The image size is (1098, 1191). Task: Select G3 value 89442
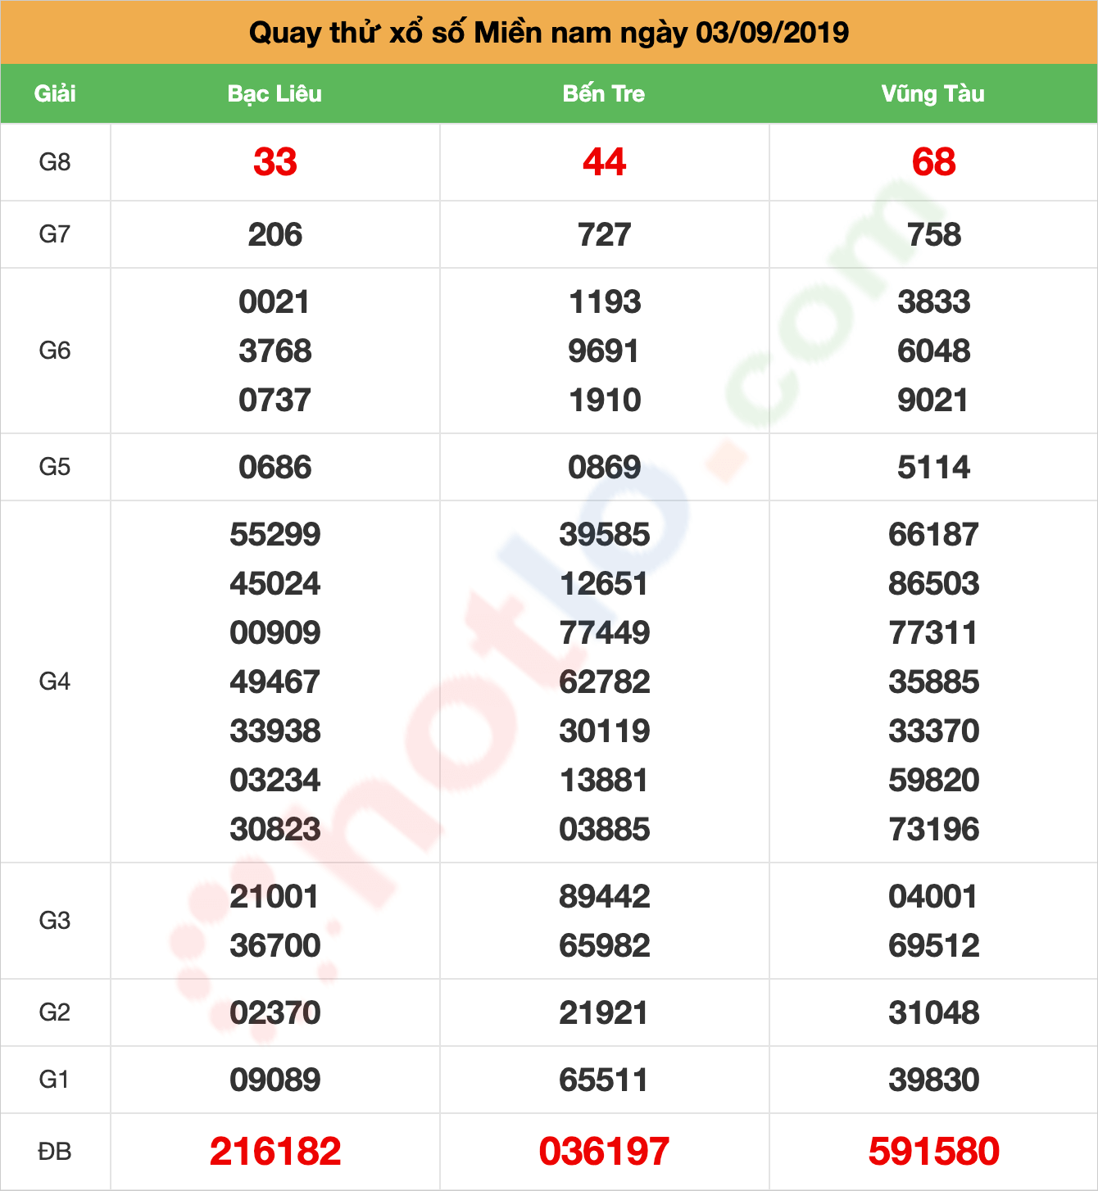(x=605, y=897)
